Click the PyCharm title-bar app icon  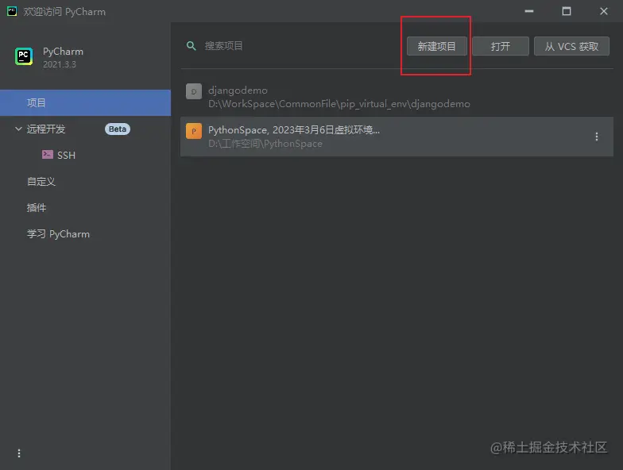pos(12,11)
